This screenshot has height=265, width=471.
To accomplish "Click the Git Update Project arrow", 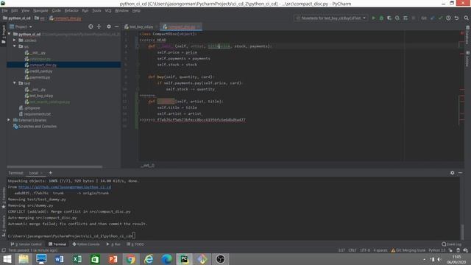I will [x=432, y=18].
